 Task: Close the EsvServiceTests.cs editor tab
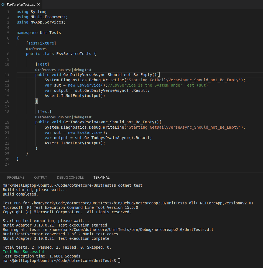point(38,4)
